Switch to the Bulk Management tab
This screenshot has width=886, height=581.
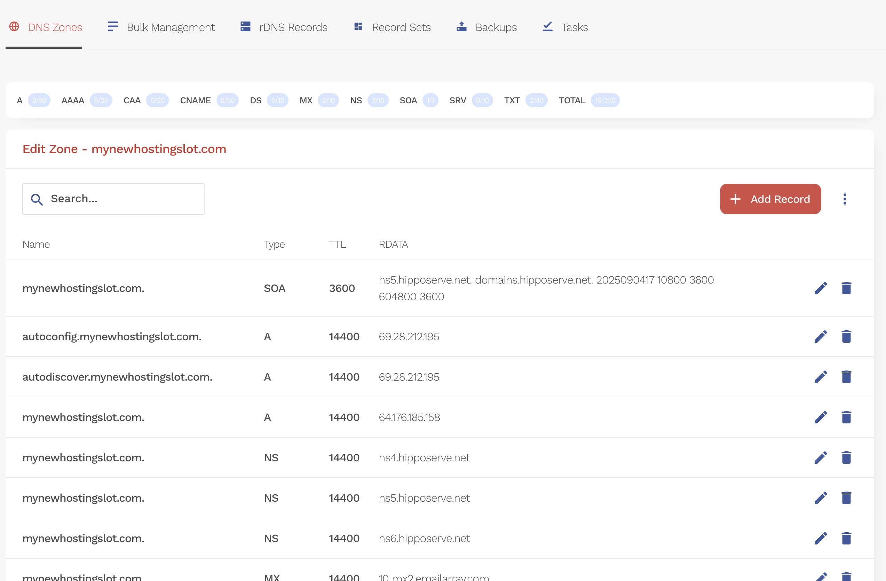(161, 27)
